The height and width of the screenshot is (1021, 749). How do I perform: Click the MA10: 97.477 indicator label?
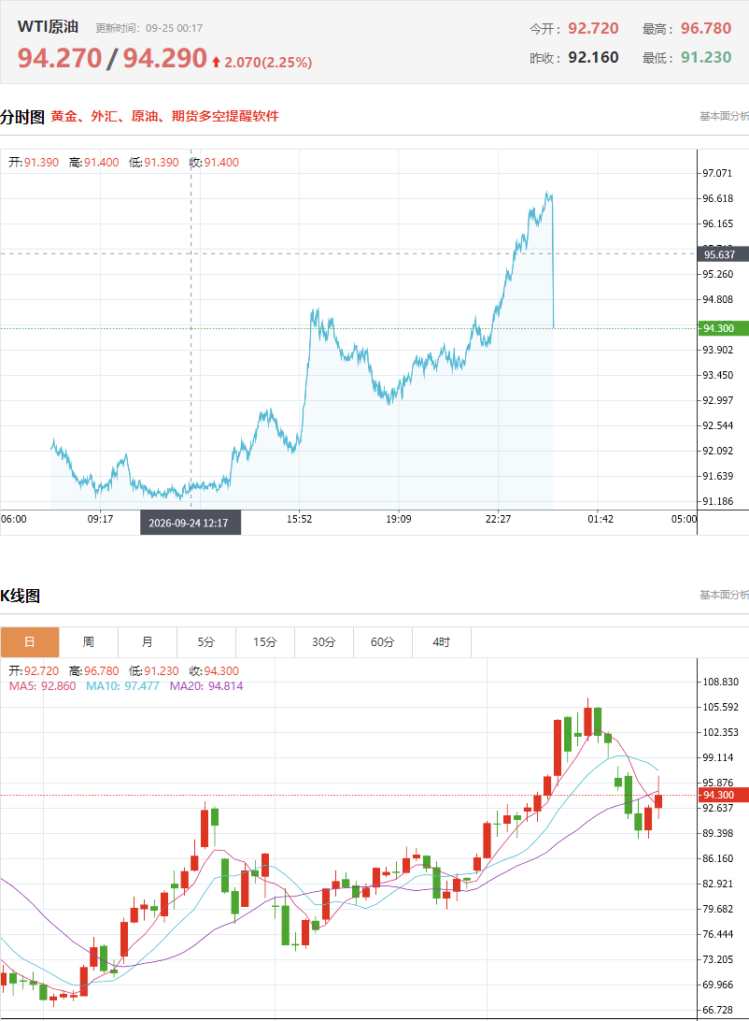(122, 685)
